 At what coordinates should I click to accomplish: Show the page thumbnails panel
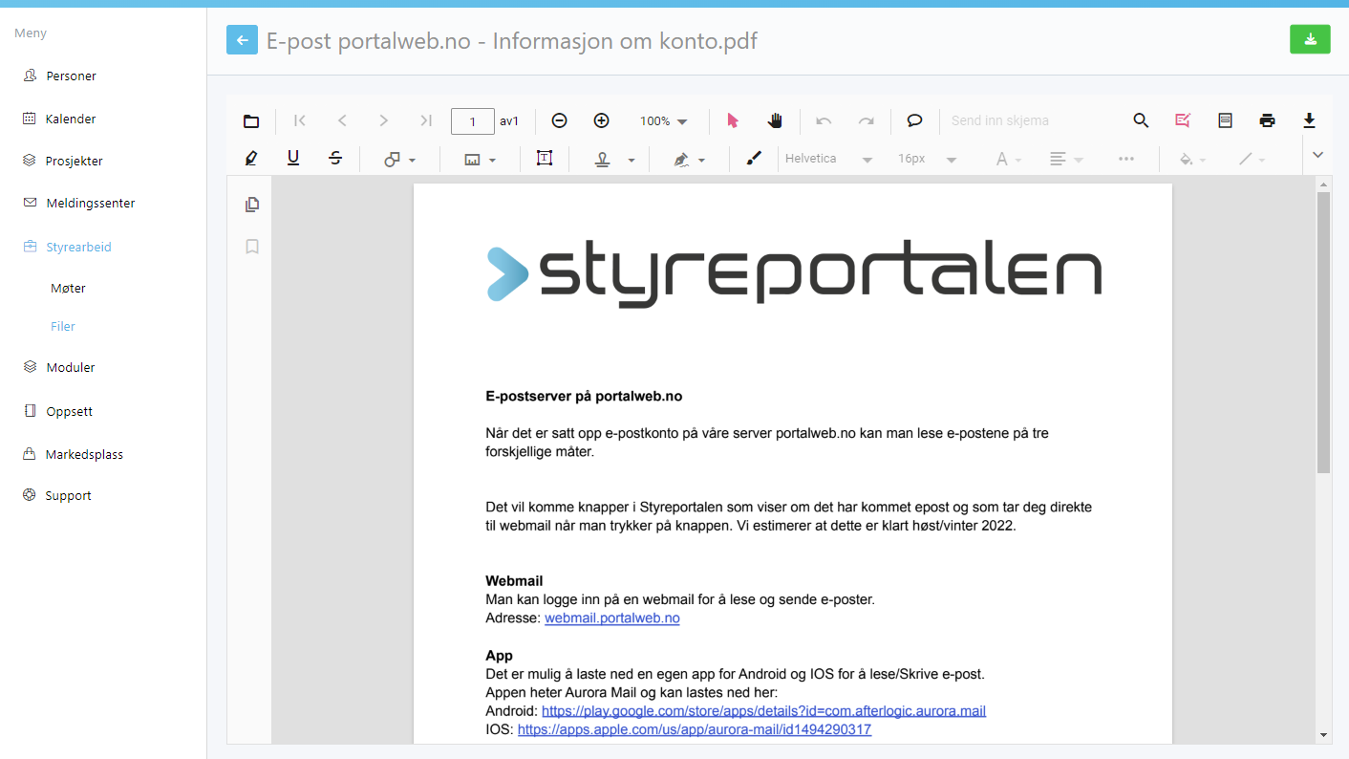252,205
